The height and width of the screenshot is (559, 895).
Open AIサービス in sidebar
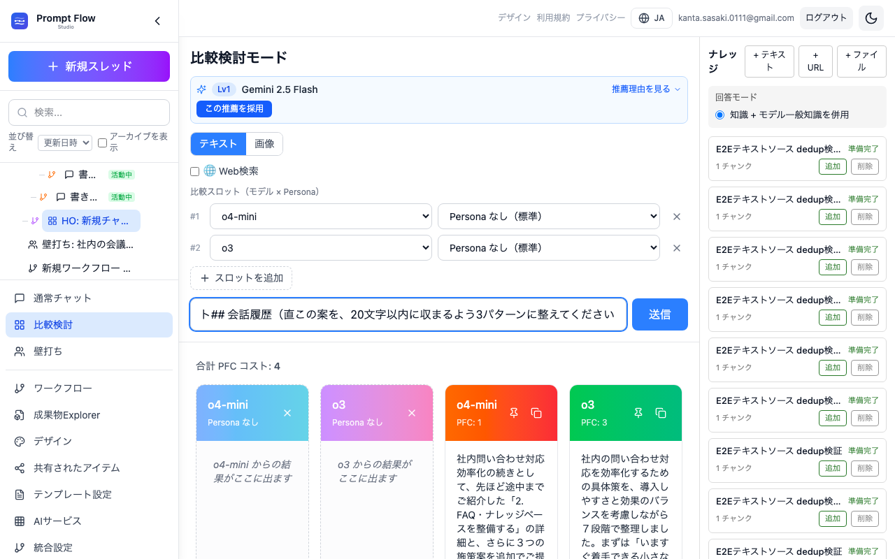(x=89, y=521)
